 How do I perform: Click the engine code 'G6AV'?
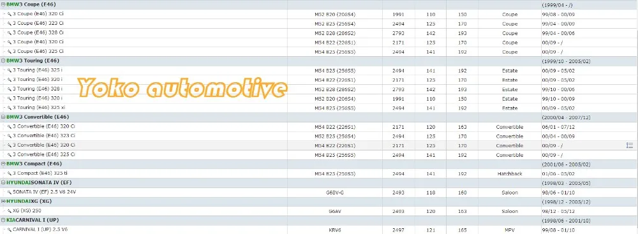[335, 211]
